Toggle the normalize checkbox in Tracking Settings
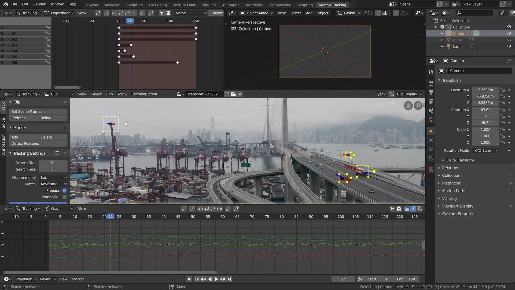The width and height of the screenshot is (515, 290). point(64,197)
